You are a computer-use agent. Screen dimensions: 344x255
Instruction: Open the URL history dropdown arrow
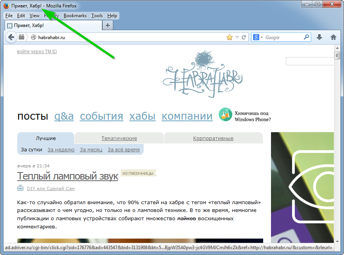pyautogui.click(x=237, y=38)
